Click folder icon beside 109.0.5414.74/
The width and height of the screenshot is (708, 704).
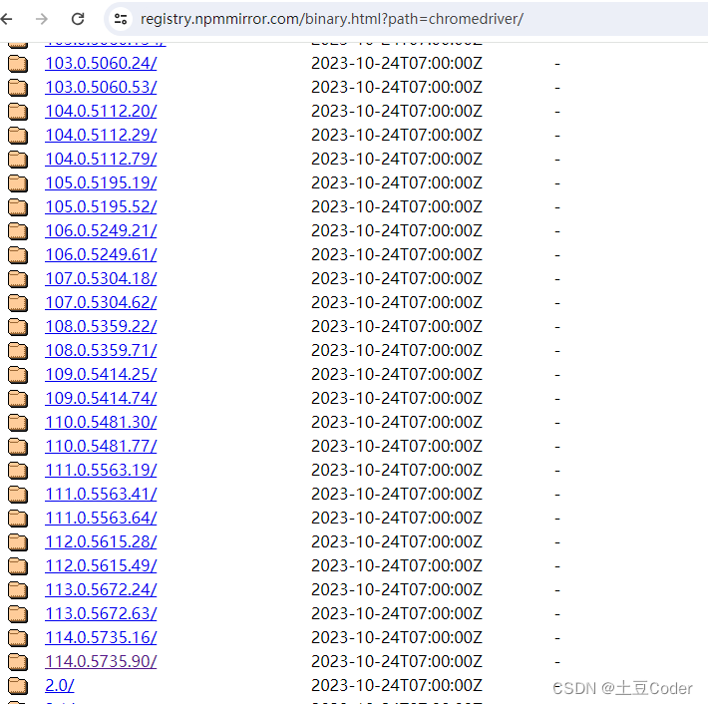(18, 399)
